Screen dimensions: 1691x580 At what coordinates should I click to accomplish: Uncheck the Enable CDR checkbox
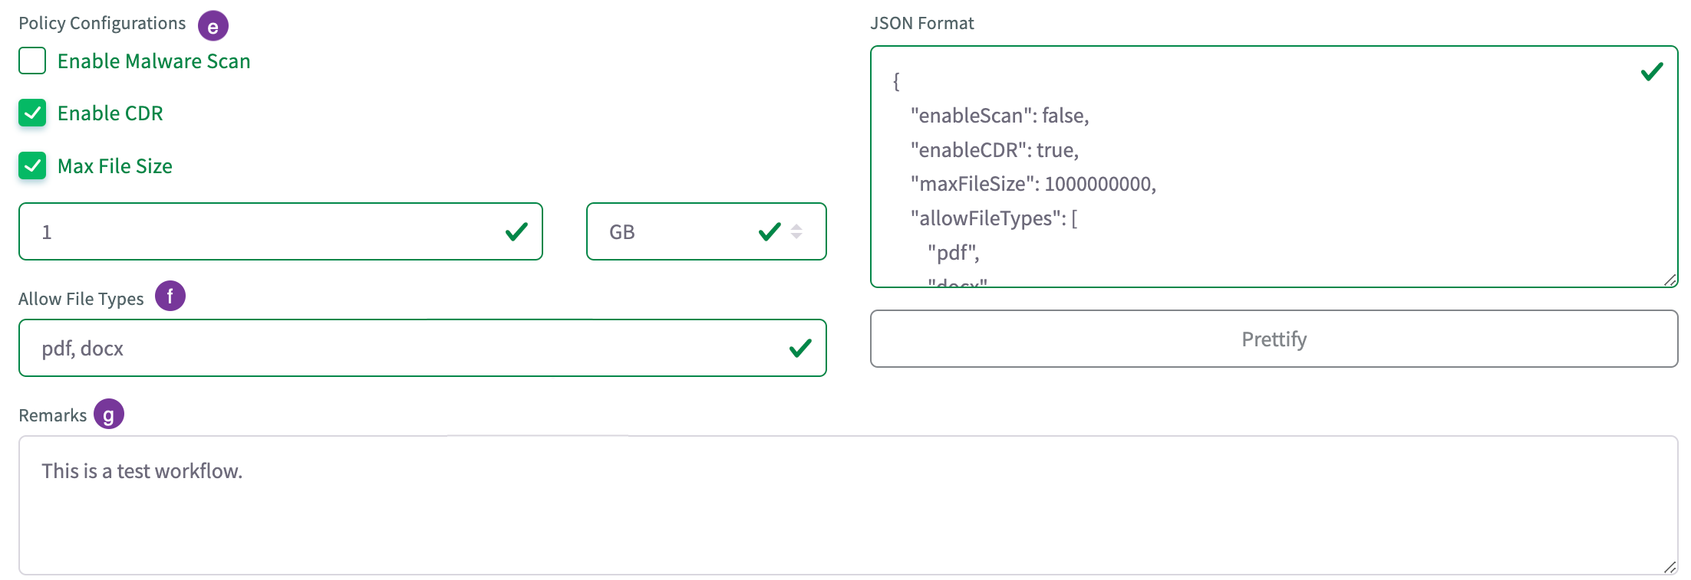[31, 113]
